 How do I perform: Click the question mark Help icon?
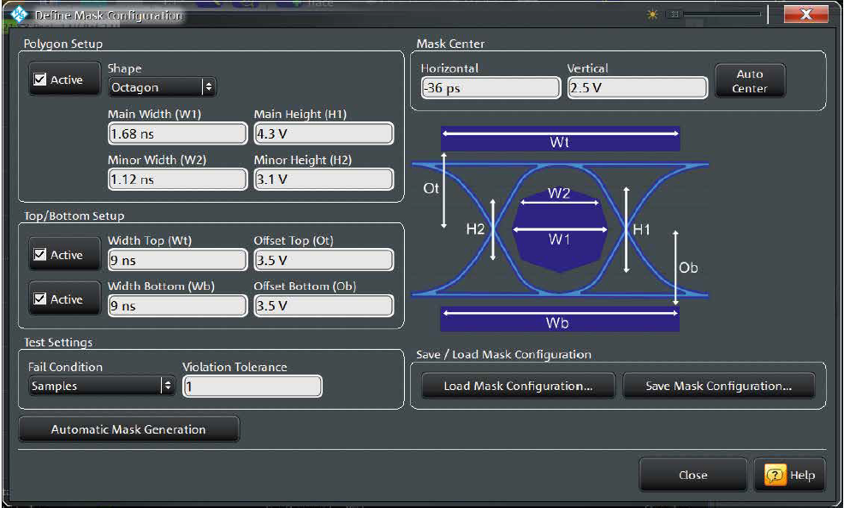coord(776,476)
